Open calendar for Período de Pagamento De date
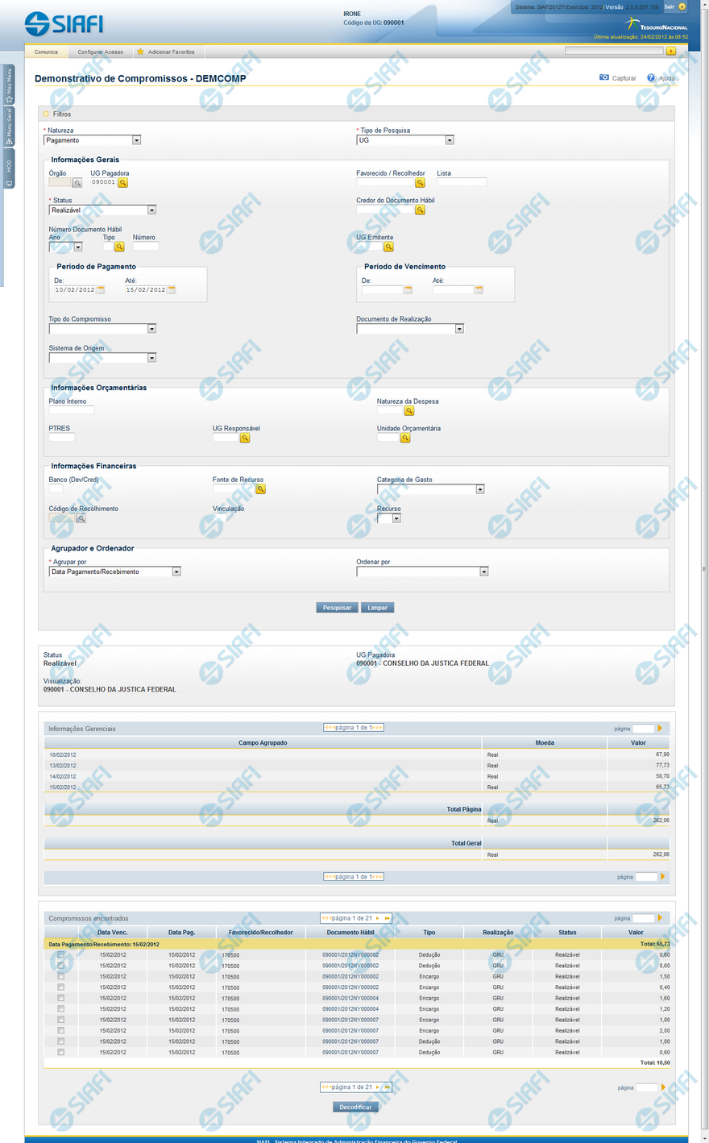Viewport: 709px width, 1143px height. pyautogui.click(x=101, y=290)
